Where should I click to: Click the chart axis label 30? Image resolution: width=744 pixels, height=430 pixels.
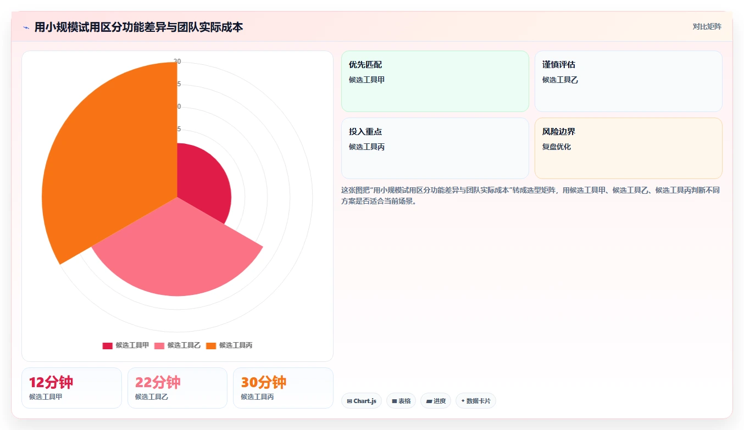click(177, 62)
